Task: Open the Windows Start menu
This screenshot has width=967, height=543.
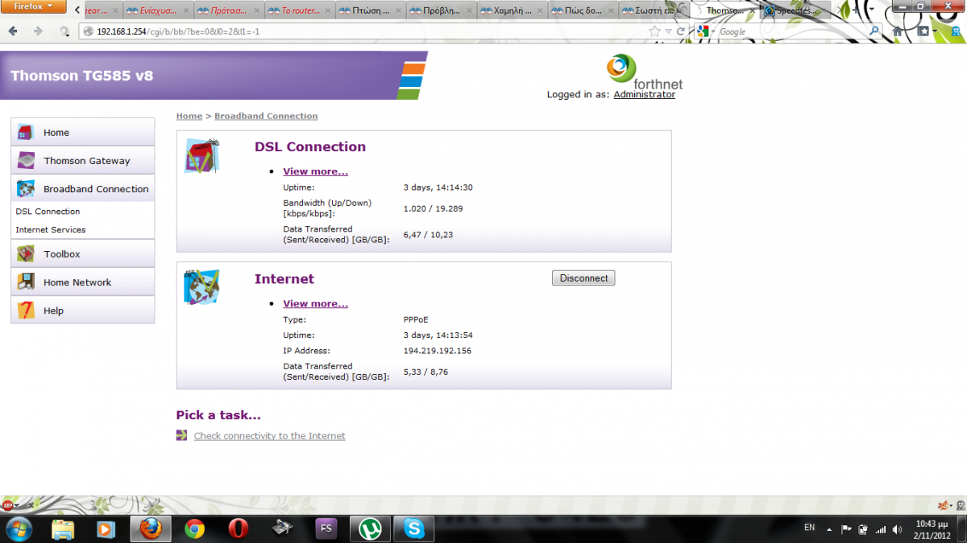Action: (18, 529)
